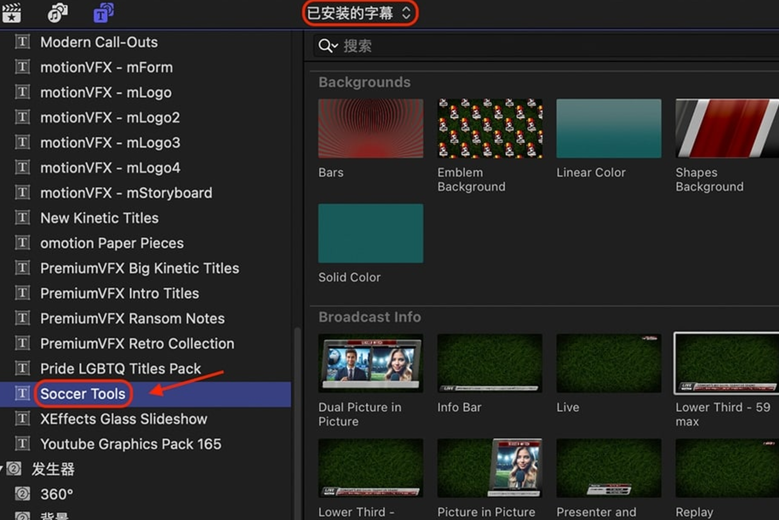The image size is (779, 520).
Task: Choose XEffects Glass Slideshow in sidebar
Action: point(124,419)
